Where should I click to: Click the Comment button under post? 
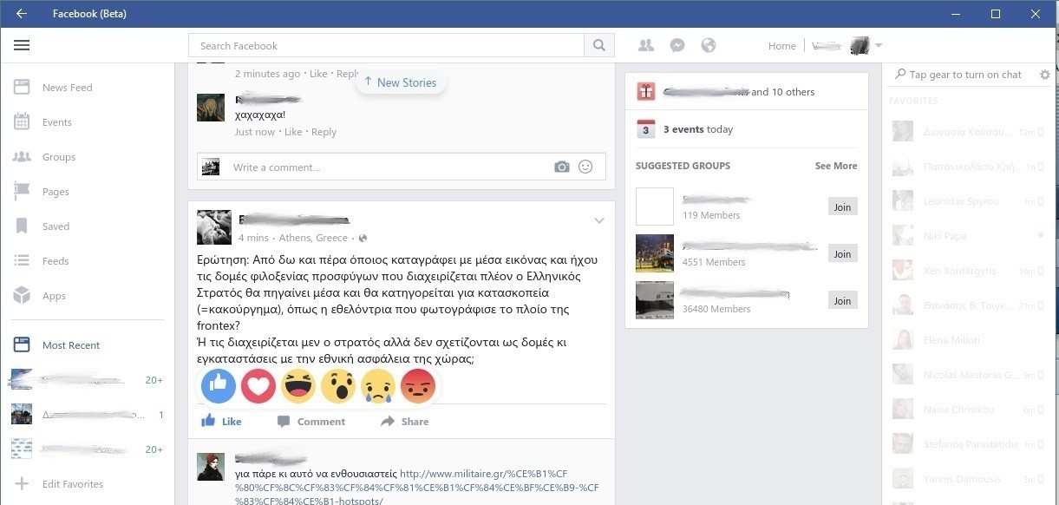(311, 422)
